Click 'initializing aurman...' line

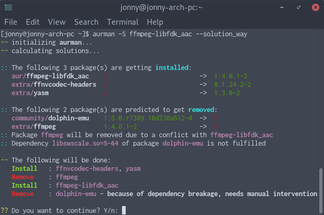[46, 43]
